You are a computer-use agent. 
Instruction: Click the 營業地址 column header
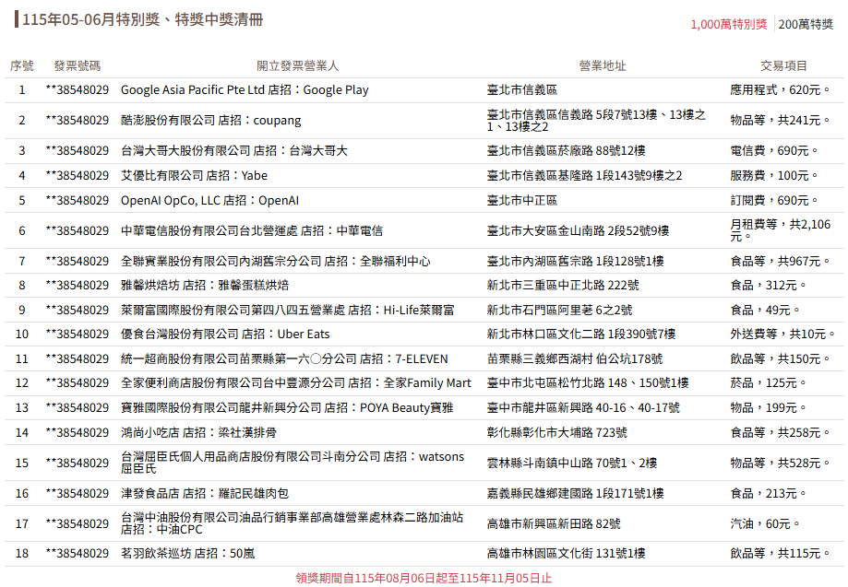pos(602,65)
